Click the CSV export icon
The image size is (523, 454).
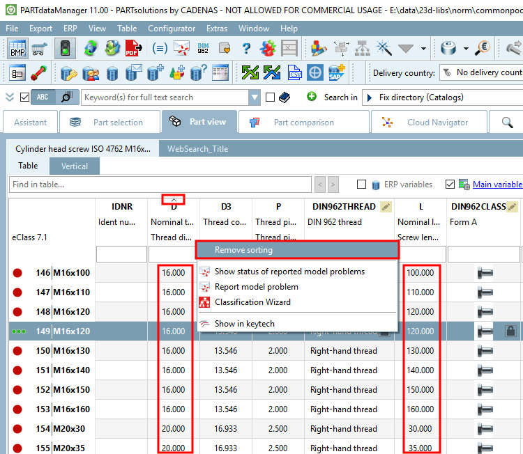[x=294, y=72]
